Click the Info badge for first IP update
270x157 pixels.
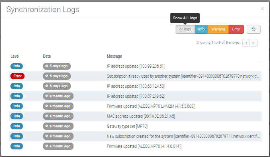(16, 66)
